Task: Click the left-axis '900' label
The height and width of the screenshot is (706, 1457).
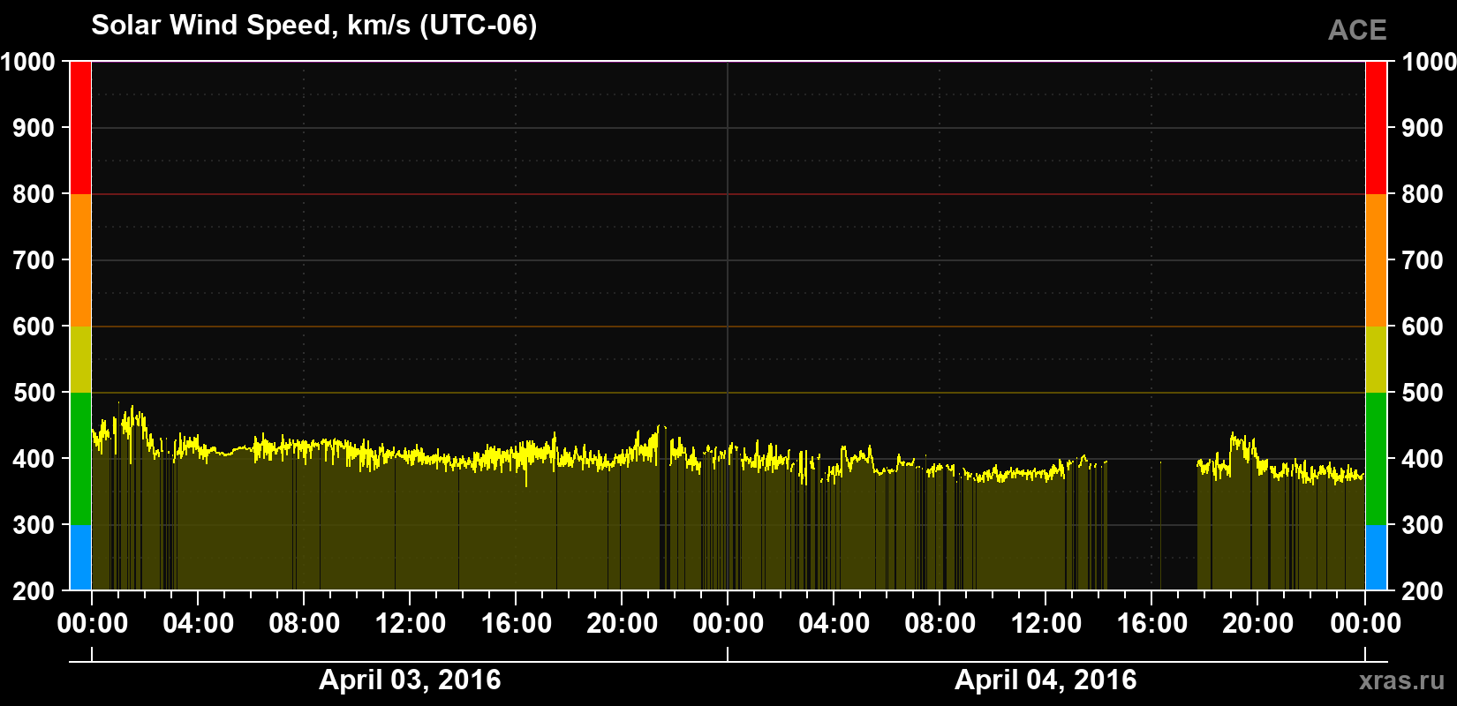Action: click(x=34, y=128)
